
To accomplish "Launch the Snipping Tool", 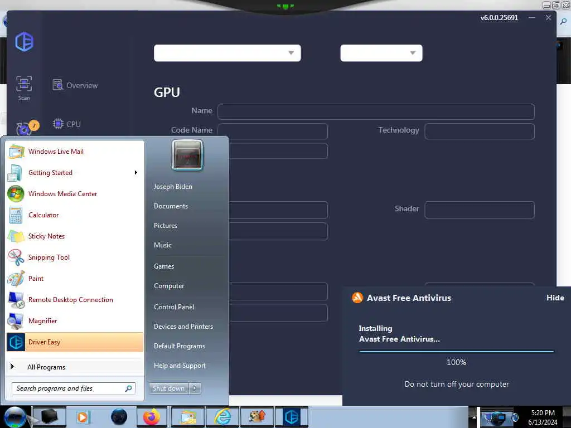I will point(75,257).
